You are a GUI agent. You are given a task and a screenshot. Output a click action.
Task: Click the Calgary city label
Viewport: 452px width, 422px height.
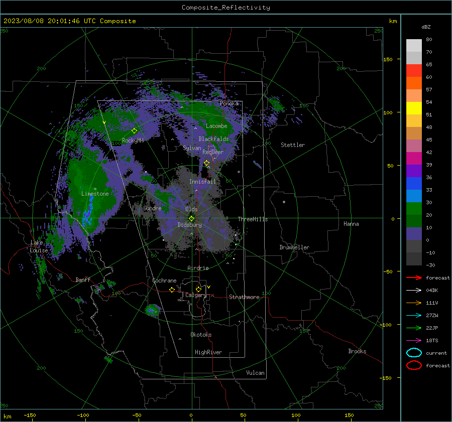click(196, 295)
